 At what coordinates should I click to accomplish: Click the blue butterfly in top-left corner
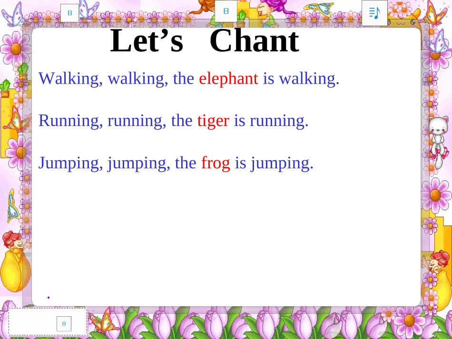click(x=13, y=14)
